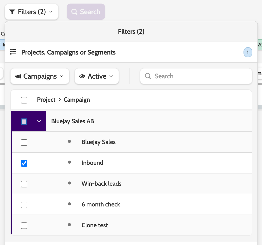Select the Clone test campaign row
This screenshot has height=245, width=262.
tap(95, 225)
